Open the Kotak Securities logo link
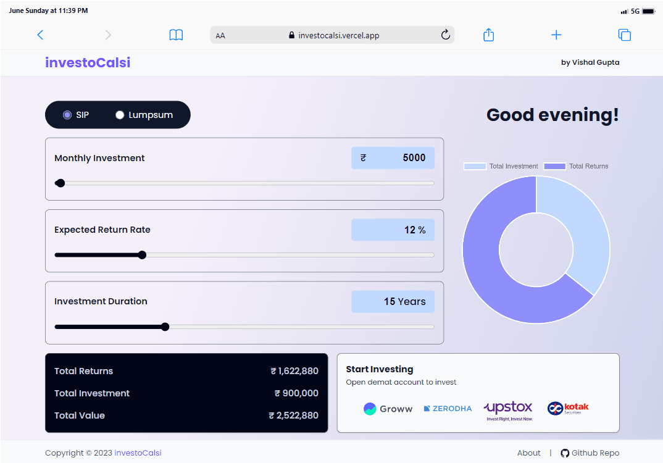 [x=568, y=409]
